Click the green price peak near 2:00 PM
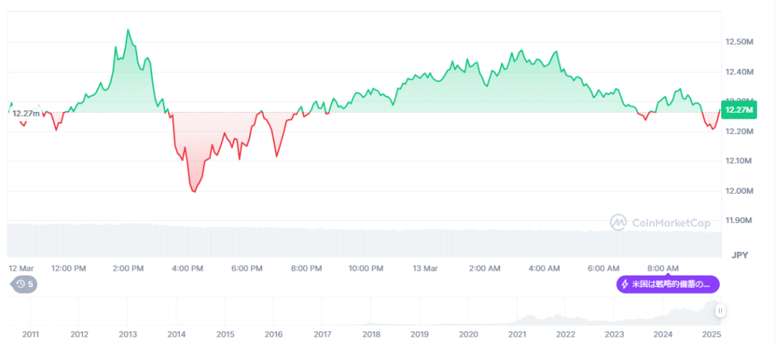This screenshot has height=345, width=775. (127, 30)
